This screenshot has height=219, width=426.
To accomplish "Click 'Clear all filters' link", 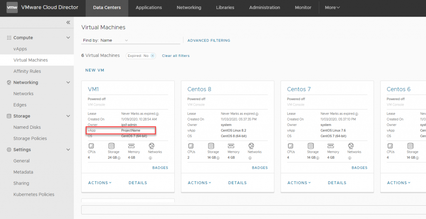I will pos(176,56).
